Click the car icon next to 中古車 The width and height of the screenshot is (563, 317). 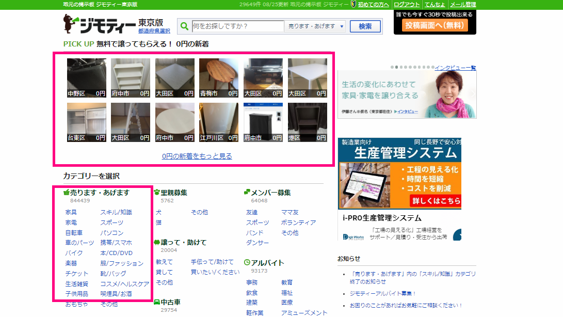(x=157, y=302)
